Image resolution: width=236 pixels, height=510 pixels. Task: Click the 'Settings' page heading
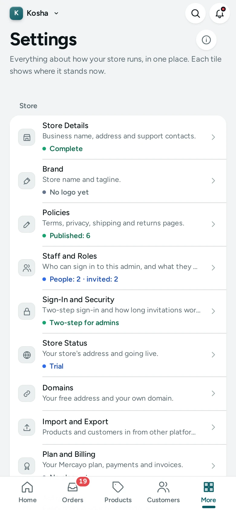point(43,40)
